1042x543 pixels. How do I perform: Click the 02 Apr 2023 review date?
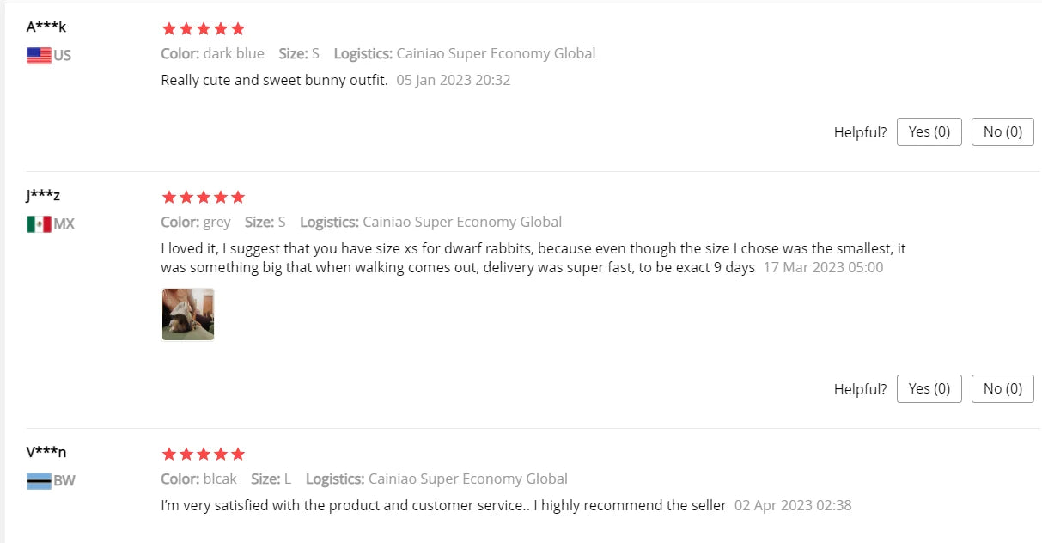coord(793,505)
